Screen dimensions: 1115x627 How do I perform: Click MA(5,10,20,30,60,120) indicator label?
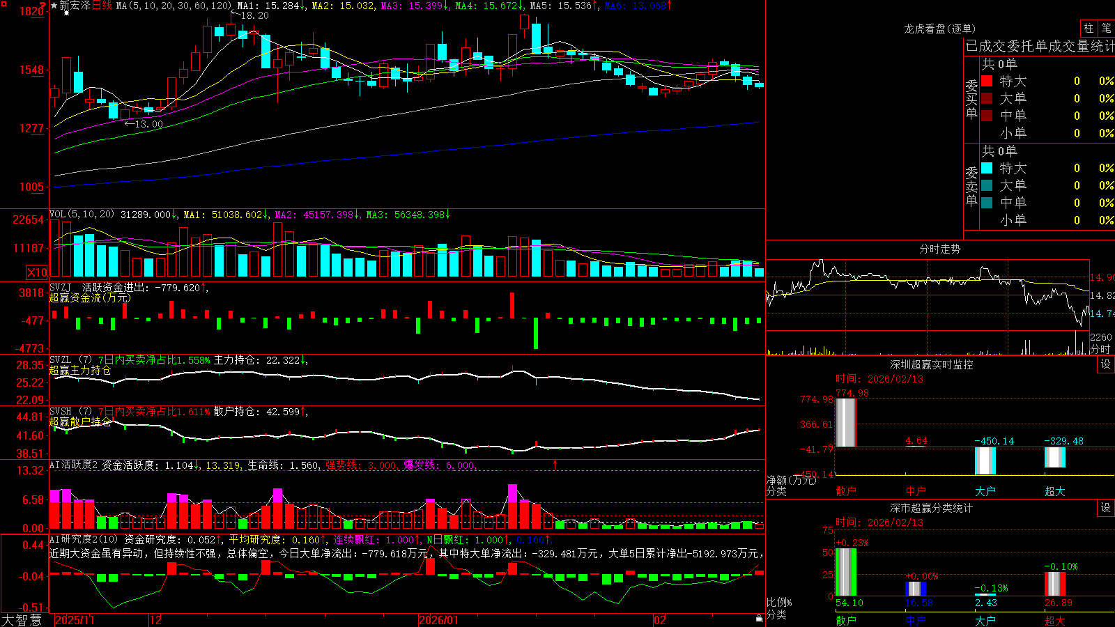click(174, 6)
